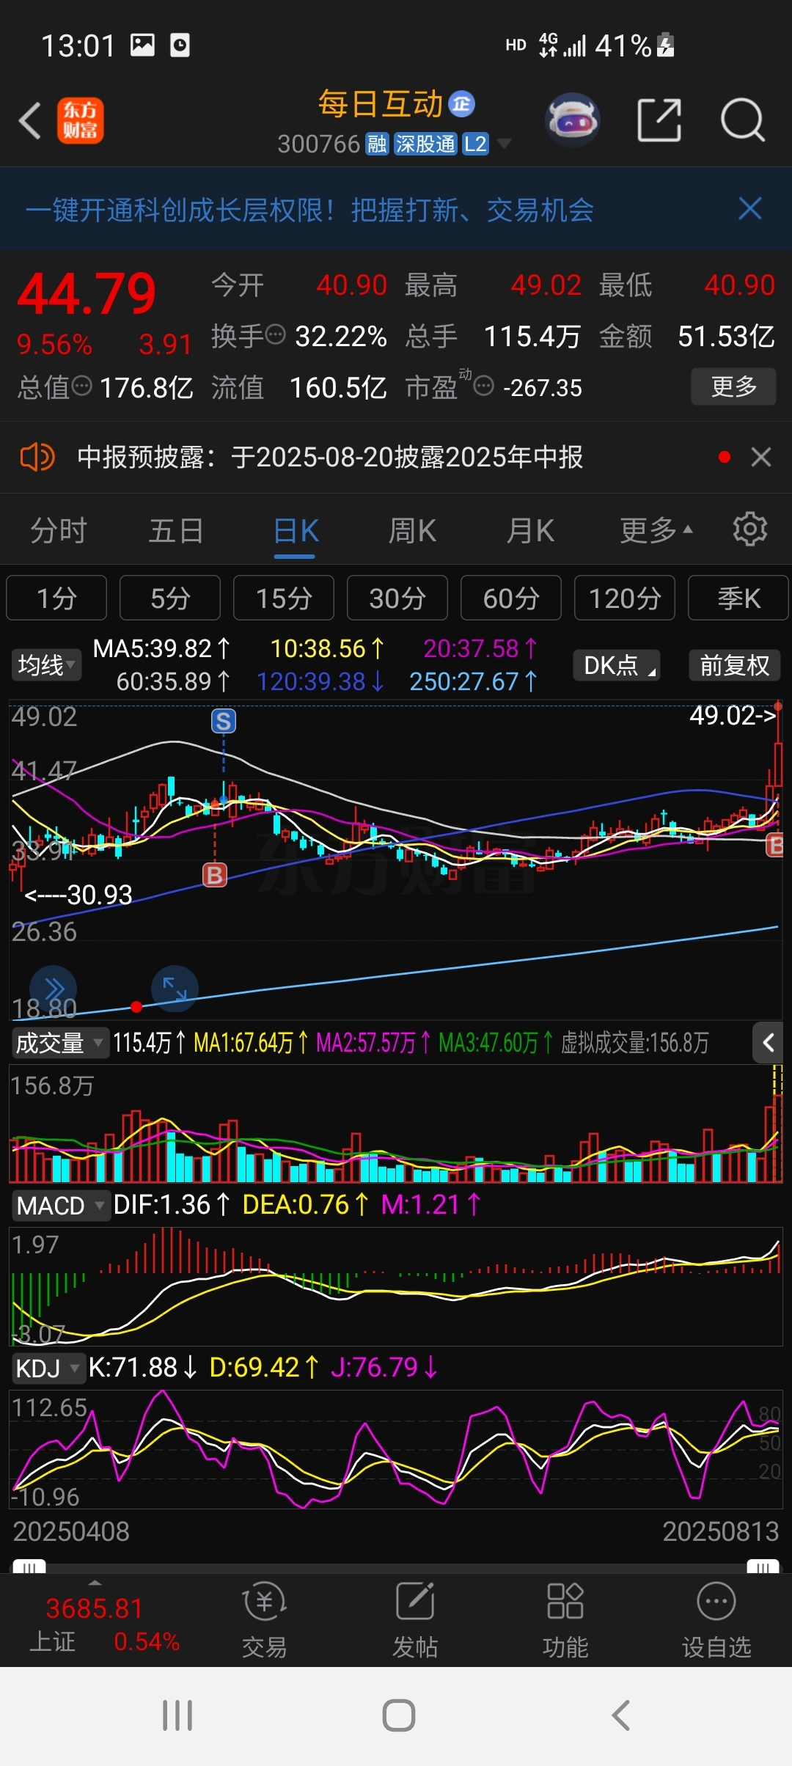The height and width of the screenshot is (1766, 792).
Task: Tap the 深股通 badge
Action: [425, 144]
